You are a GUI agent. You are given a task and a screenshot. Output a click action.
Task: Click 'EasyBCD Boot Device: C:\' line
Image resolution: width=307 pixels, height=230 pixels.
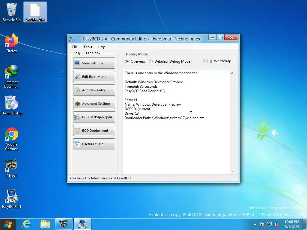pyautogui.click(x=145, y=91)
